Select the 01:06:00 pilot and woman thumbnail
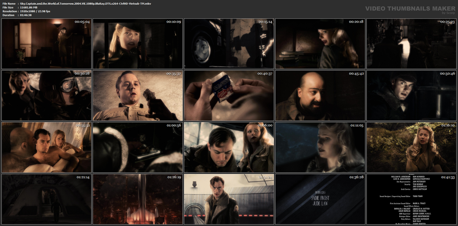The image size is (458, 226). click(x=229, y=147)
